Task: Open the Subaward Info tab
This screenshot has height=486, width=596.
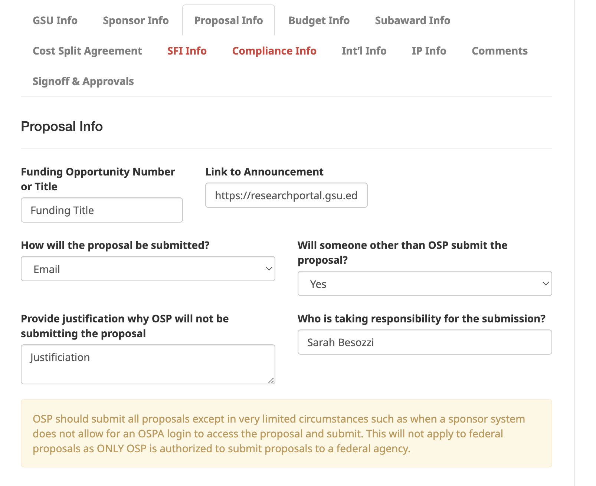Action: [x=412, y=20]
